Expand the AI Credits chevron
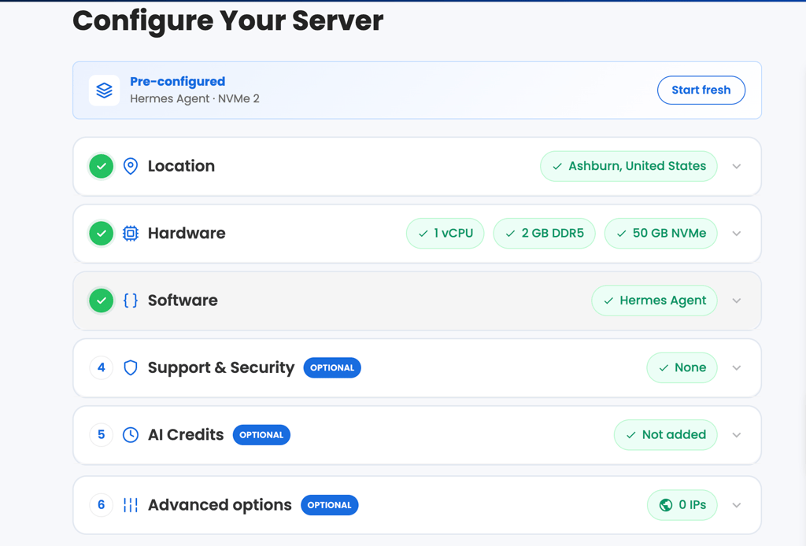806x546 pixels. tap(737, 434)
